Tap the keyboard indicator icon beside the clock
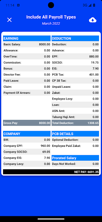Screen dimensions: 102x222 pyautogui.click(x=18, y=5)
